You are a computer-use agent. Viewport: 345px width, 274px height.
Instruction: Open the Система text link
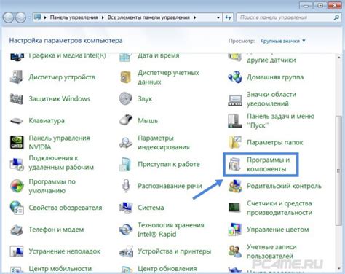pos(151,208)
